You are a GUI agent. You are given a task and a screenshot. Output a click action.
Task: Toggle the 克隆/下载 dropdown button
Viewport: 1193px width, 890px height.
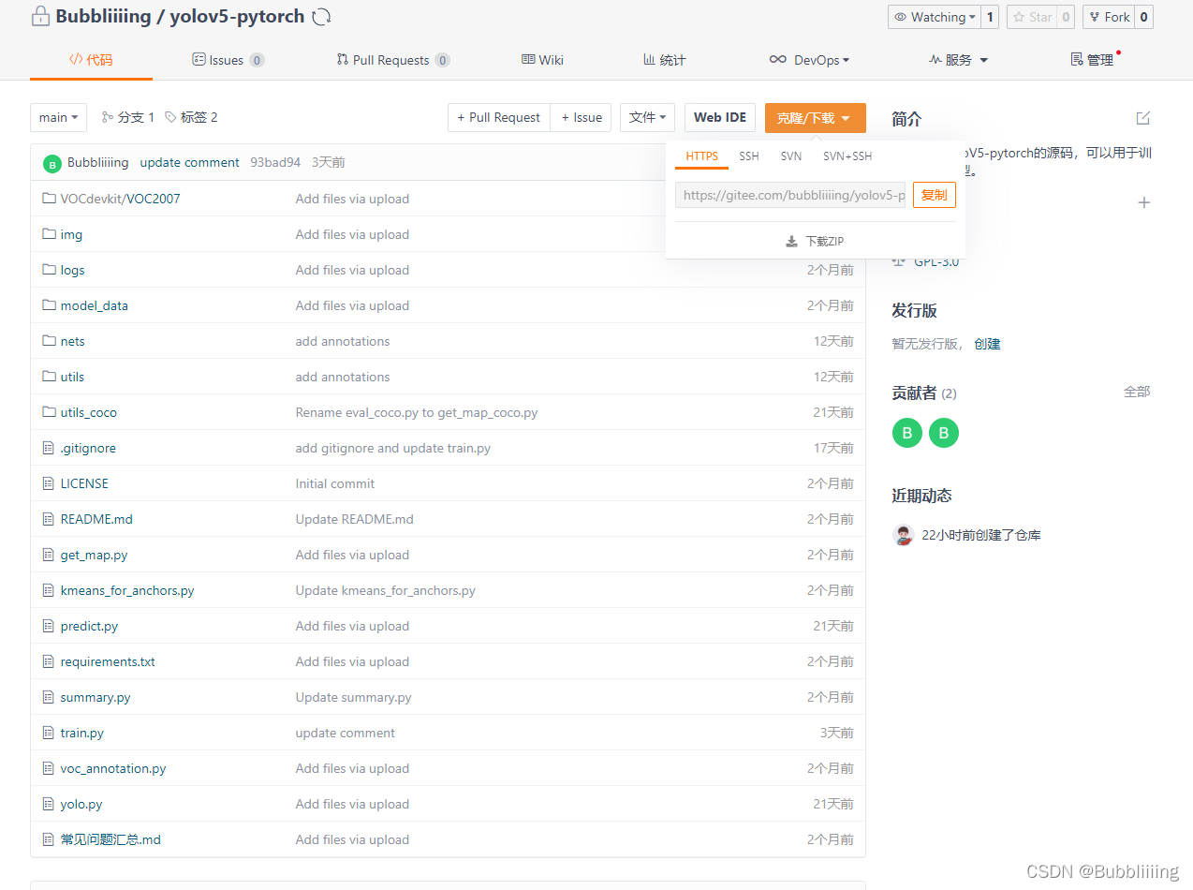tap(815, 118)
